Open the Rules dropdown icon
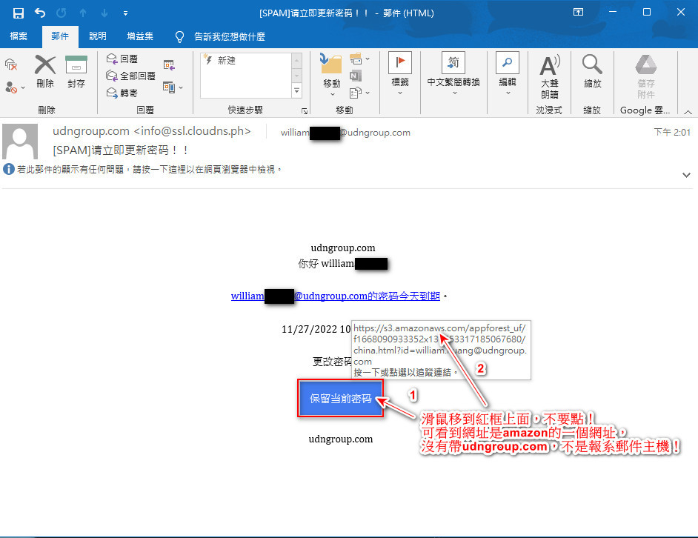698x538 pixels. [359, 59]
